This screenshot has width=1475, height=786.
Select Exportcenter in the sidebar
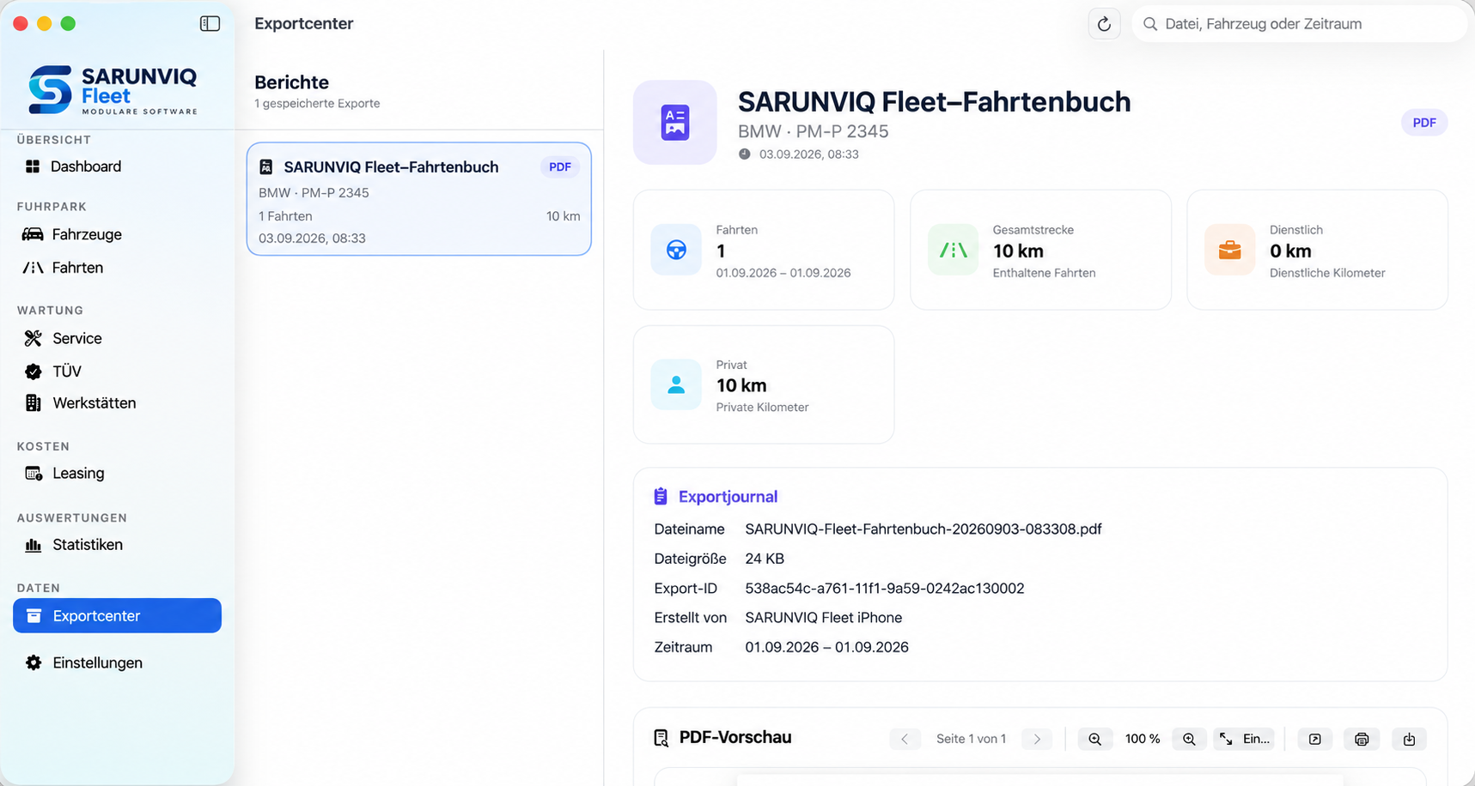(x=117, y=616)
